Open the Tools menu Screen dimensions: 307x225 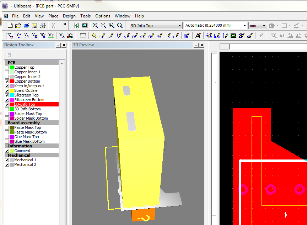click(85, 16)
